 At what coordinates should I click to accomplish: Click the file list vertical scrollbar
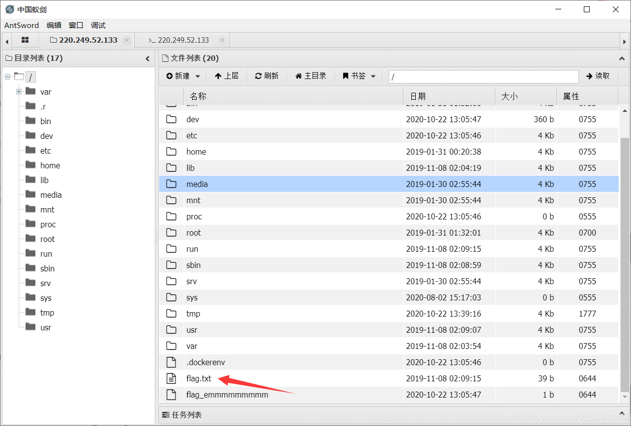[x=624, y=265]
